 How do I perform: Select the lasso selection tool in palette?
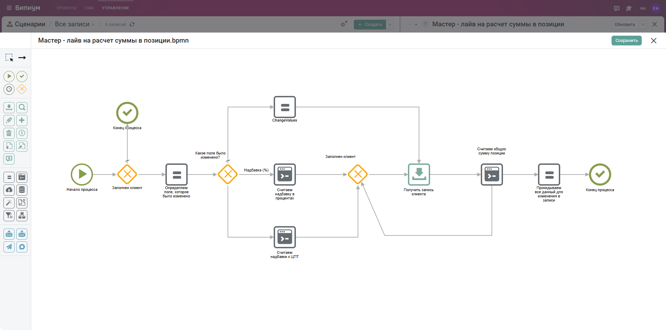(x=9, y=57)
